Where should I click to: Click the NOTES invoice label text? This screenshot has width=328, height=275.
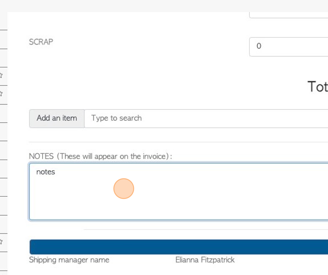(x=100, y=156)
